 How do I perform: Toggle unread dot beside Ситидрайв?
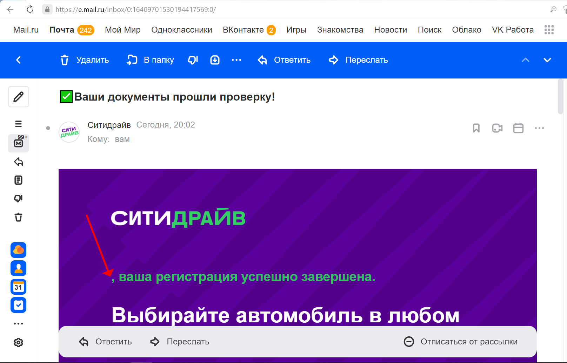(48, 128)
